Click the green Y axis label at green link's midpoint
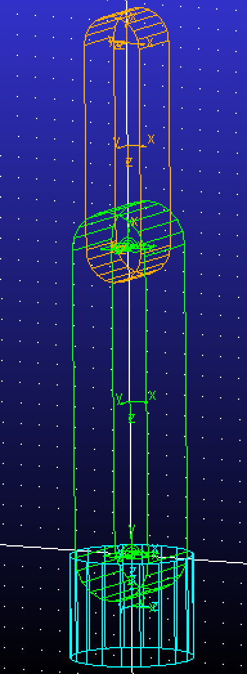The height and width of the screenshot is (674, 247). tap(120, 399)
